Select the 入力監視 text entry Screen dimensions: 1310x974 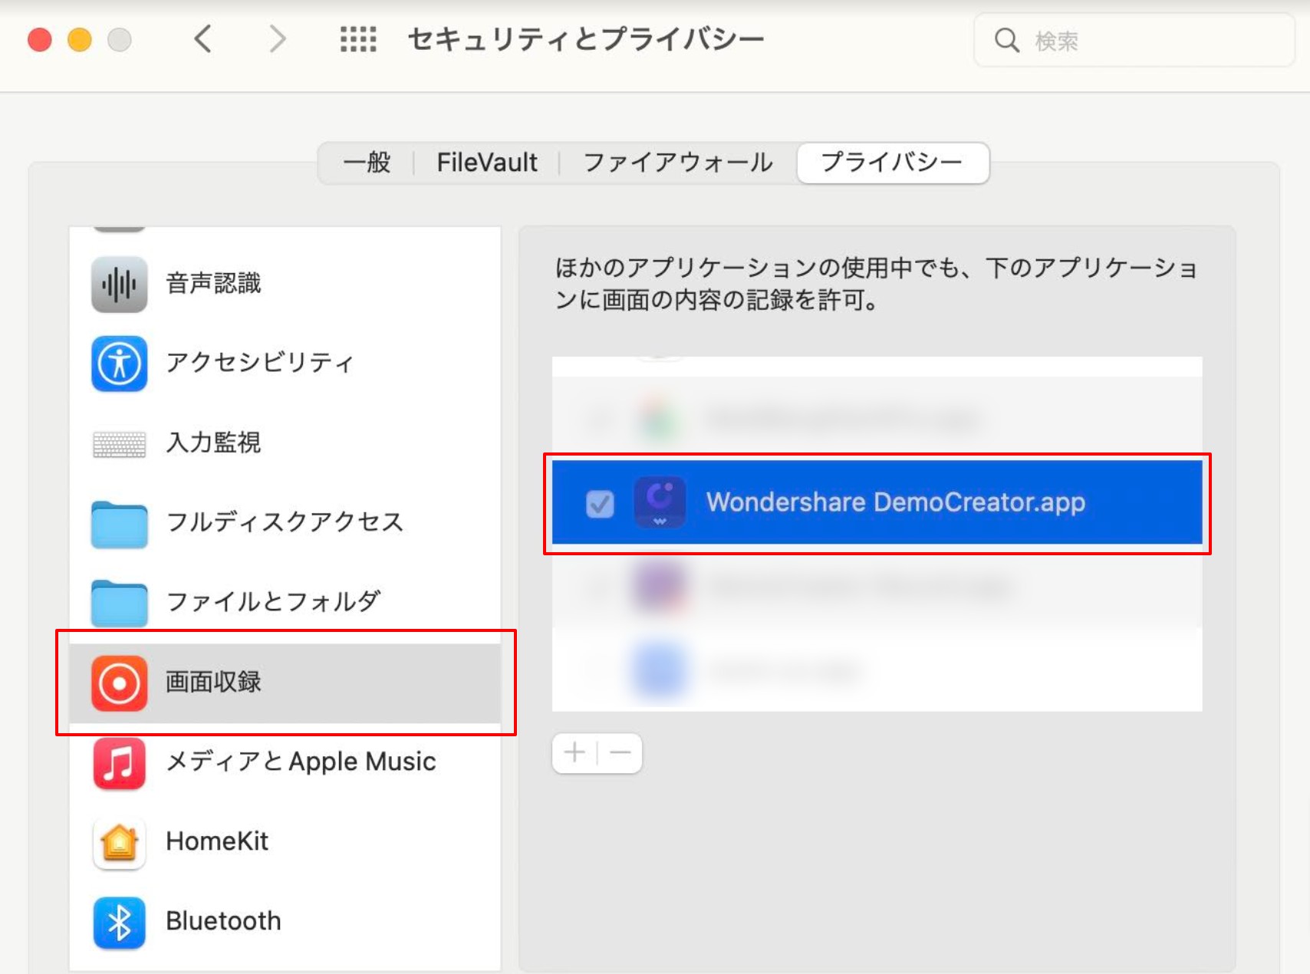tap(214, 443)
